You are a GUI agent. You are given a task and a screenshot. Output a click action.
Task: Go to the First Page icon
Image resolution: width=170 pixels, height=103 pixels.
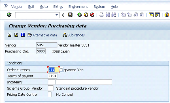click(123, 15)
